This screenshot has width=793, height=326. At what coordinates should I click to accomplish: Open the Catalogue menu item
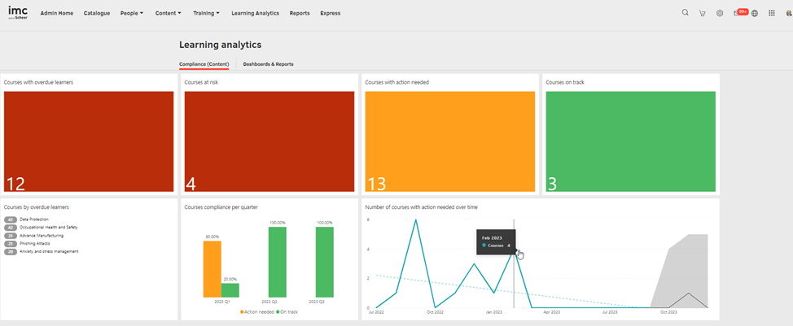(96, 13)
